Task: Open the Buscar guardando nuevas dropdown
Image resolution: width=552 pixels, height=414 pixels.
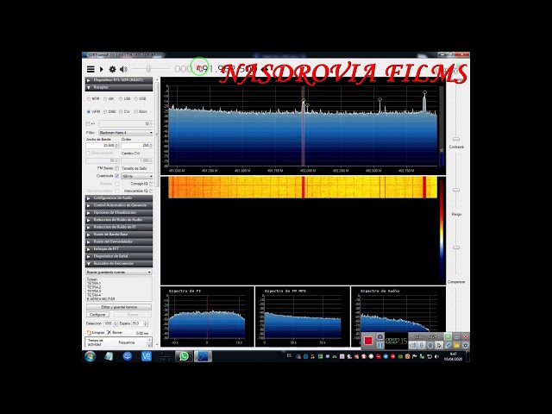Action: (x=119, y=273)
